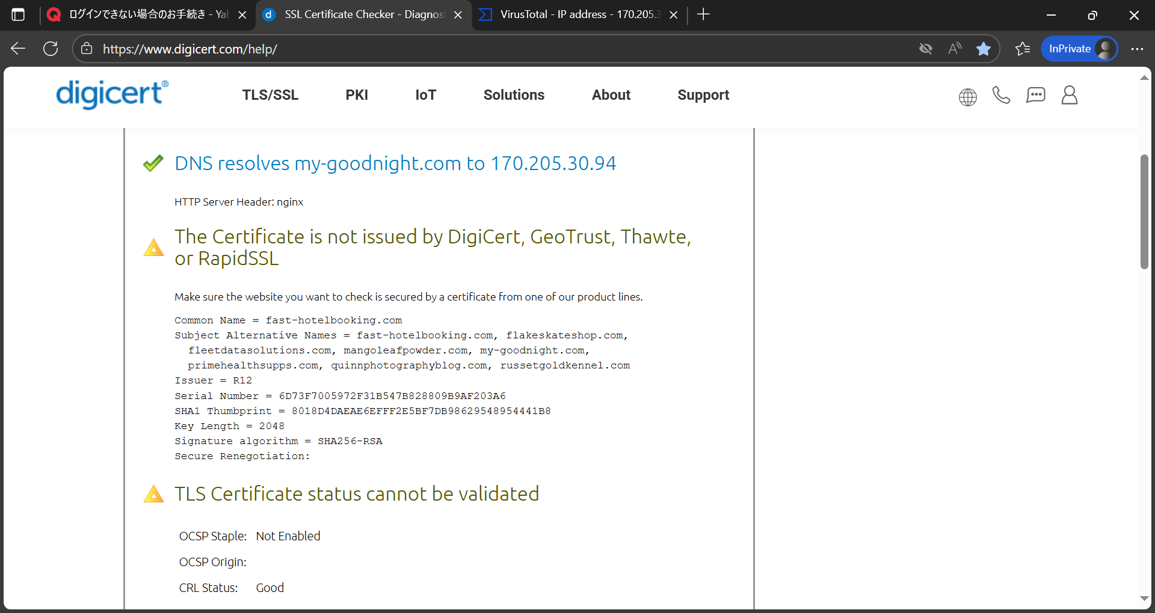The height and width of the screenshot is (613, 1155).
Task: Open a new tab with plus button
Action: click(x=703, y=14)
